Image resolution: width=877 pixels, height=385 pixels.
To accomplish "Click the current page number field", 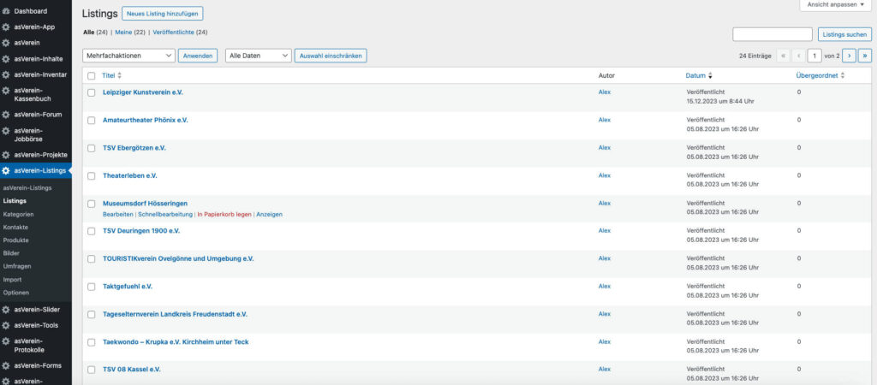I will pyautogui.click(x=815, y=56).
